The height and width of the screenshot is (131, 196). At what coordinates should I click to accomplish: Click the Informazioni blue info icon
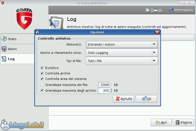pos(171,10)
